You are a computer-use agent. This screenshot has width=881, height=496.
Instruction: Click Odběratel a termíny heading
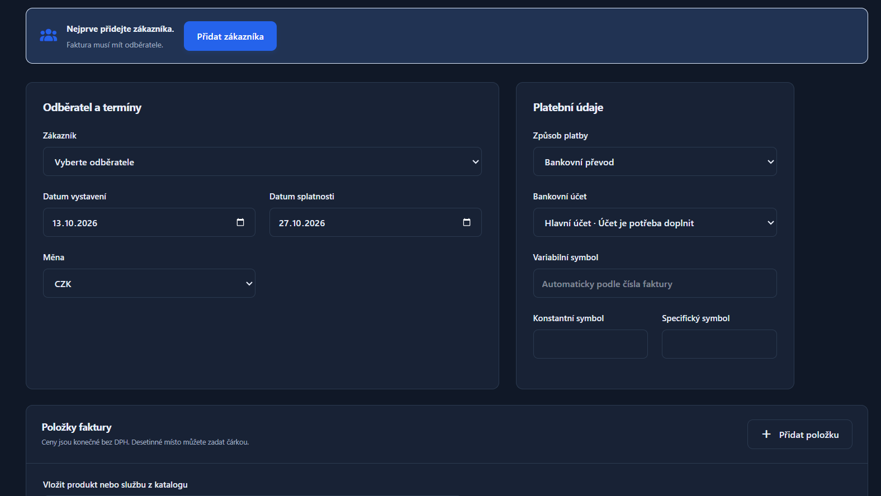[92, 107]
